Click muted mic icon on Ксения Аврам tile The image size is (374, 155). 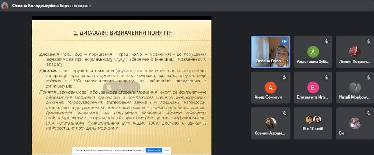284,113
